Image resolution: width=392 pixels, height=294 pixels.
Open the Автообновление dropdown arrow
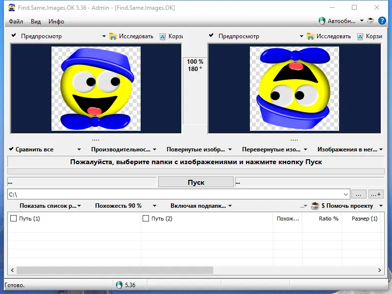pos(362,21)
